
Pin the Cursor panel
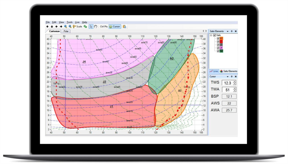[x=232, y=77]
